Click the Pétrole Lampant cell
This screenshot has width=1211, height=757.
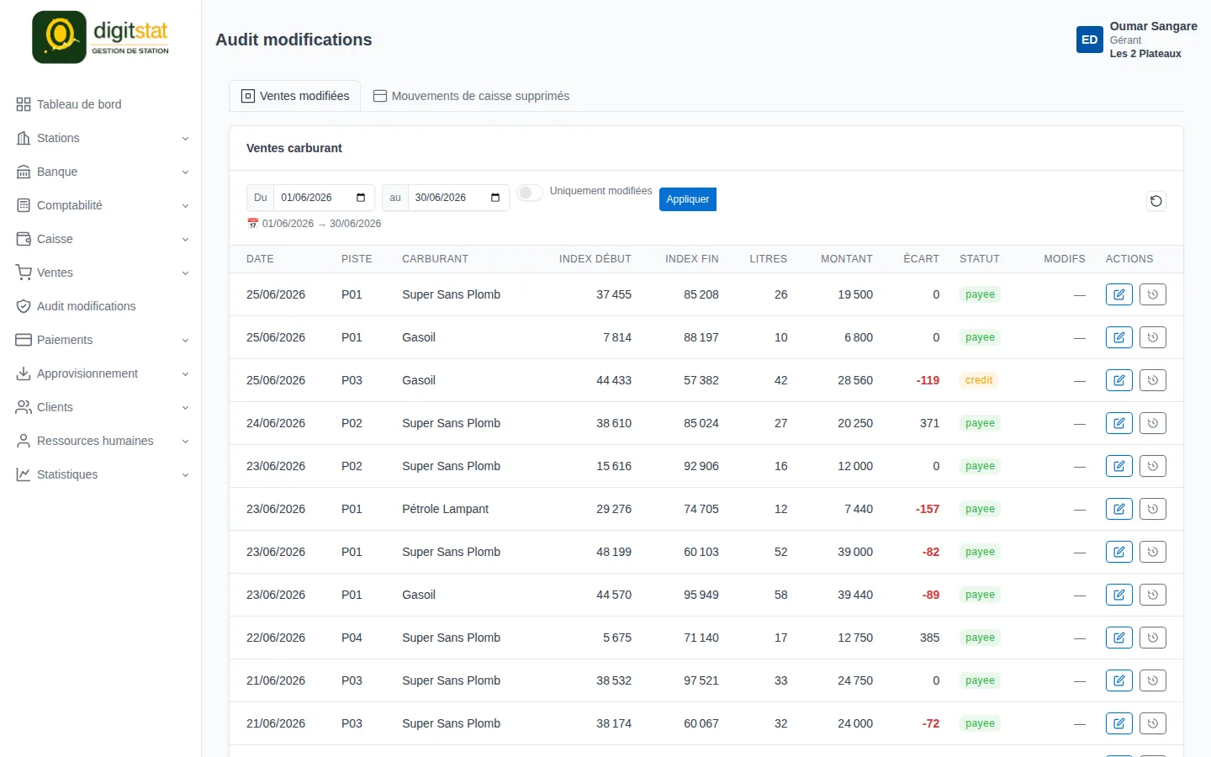pos(445,509)
